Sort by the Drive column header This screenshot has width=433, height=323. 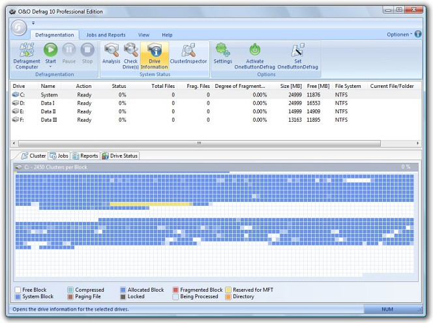24,86
